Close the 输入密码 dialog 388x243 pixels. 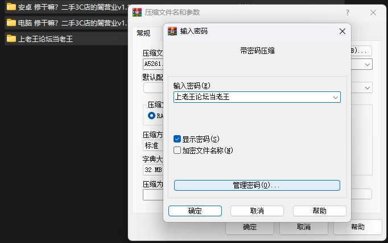342,31
